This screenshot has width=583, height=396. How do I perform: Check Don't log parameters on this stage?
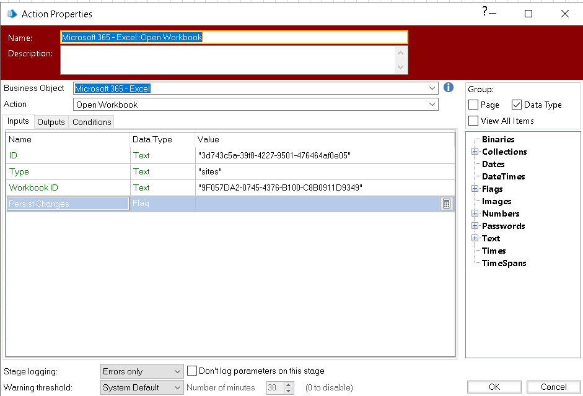pos(192,371)
